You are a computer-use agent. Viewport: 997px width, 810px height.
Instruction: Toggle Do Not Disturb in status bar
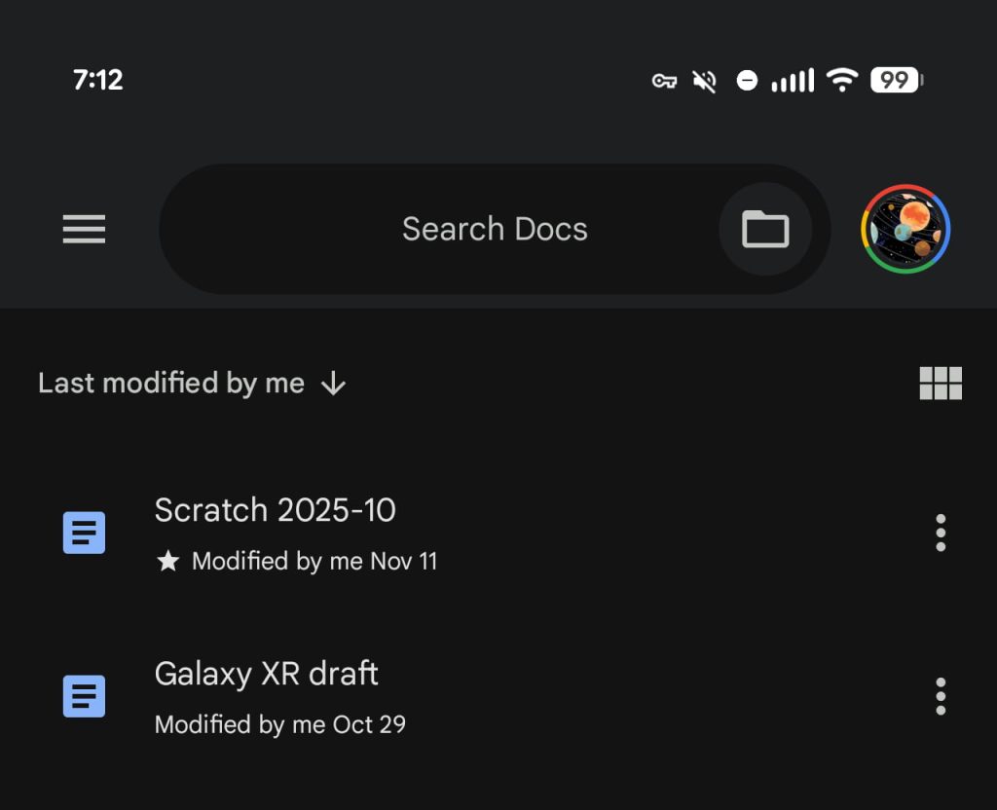tap(747, 80)
